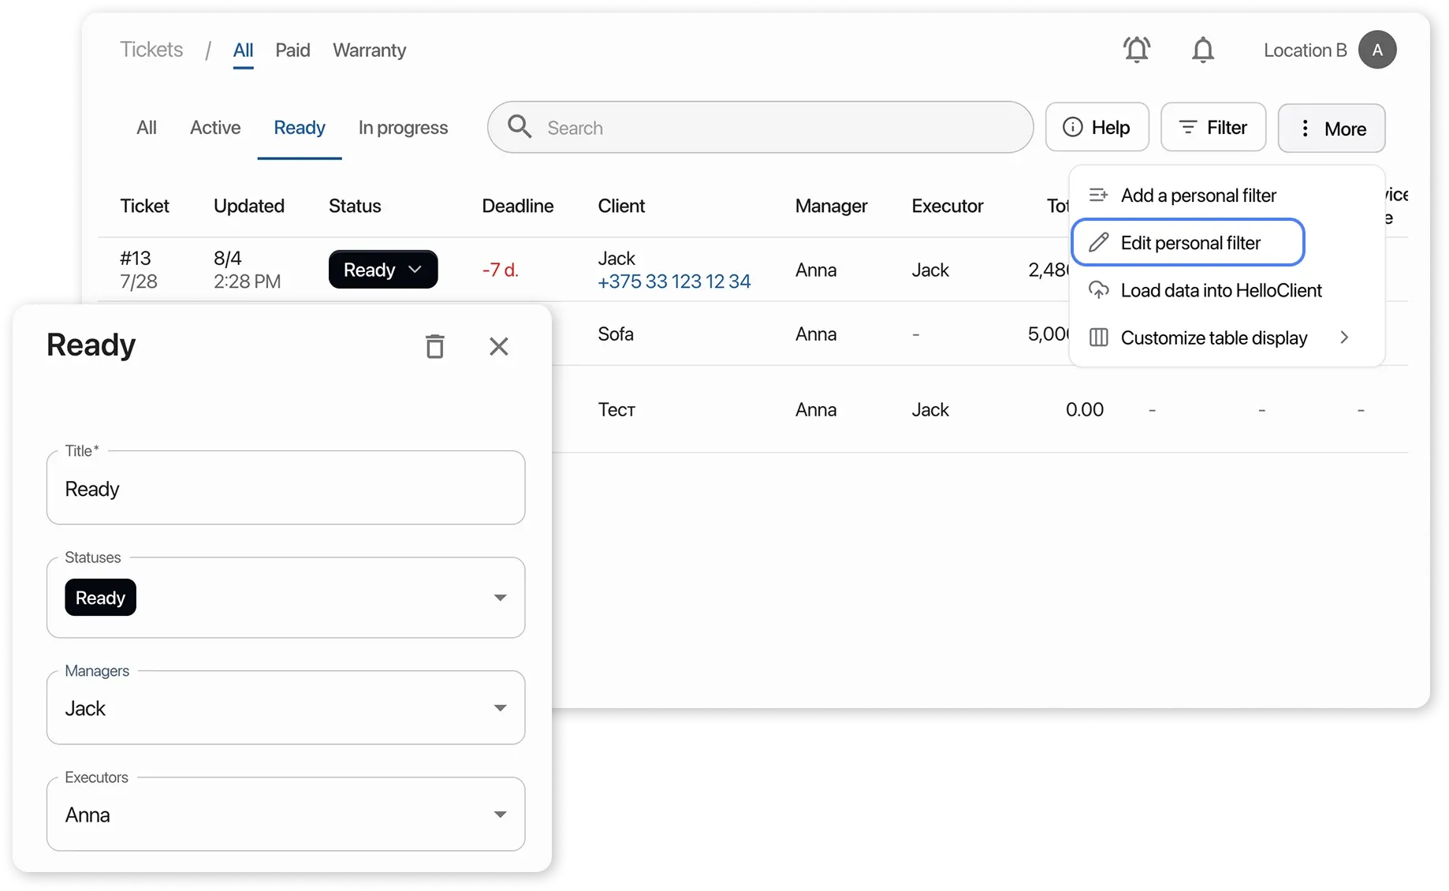Select Edit personal filter option
1449x891 pixels.
coord(1189,243)
